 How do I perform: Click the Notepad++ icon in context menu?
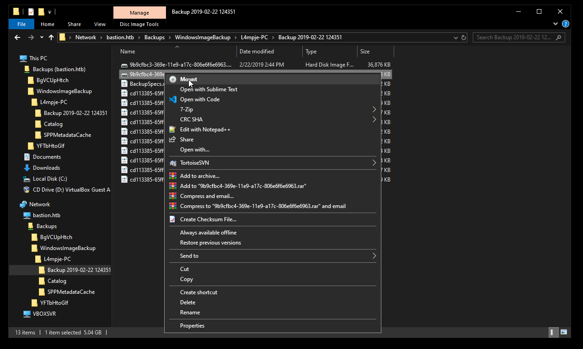point(173,130)
